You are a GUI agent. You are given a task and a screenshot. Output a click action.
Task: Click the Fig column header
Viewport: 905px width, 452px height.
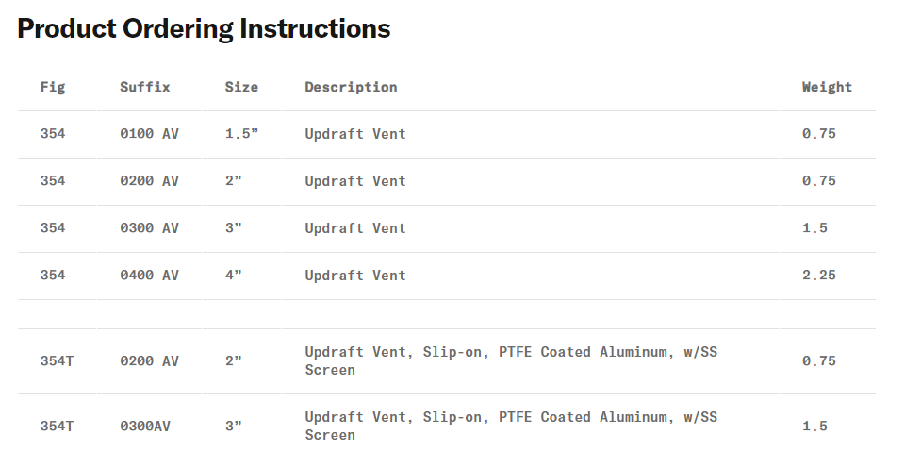pyautogui.click(x=53, y=87)
